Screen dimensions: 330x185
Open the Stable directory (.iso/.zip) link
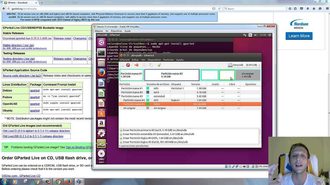tap(18, 45)
